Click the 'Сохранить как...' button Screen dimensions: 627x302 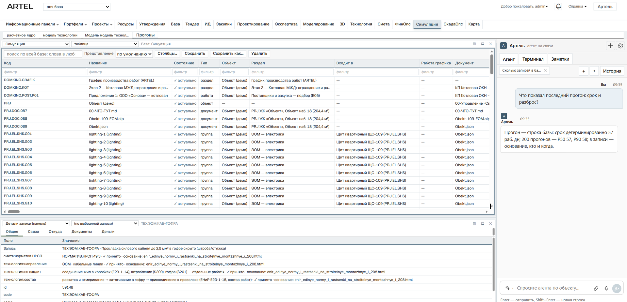click(228, 53)
